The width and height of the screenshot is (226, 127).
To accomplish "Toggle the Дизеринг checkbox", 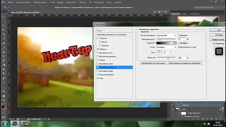I will (179, 35).
